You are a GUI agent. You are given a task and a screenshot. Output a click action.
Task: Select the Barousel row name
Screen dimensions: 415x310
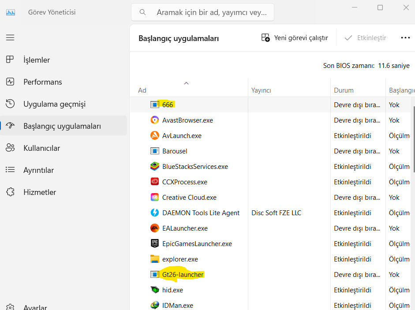tap(175, 151)
